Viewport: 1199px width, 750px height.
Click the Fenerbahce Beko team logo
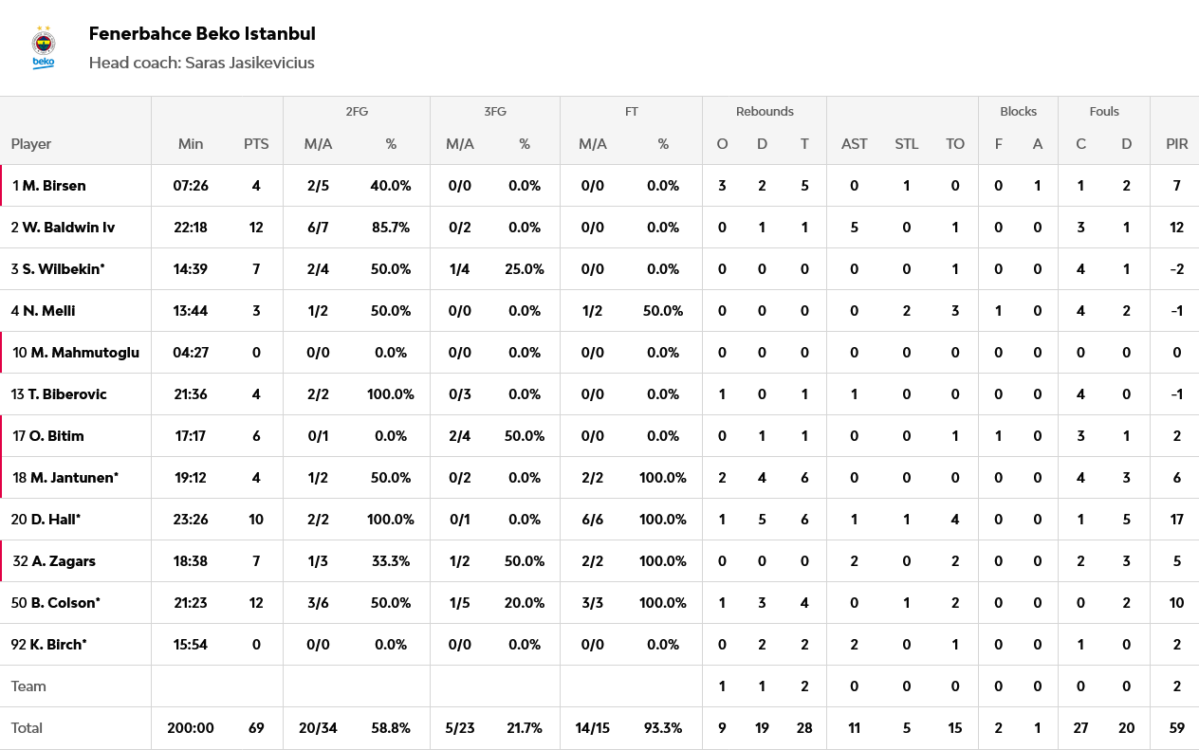(x=44, y=47)
